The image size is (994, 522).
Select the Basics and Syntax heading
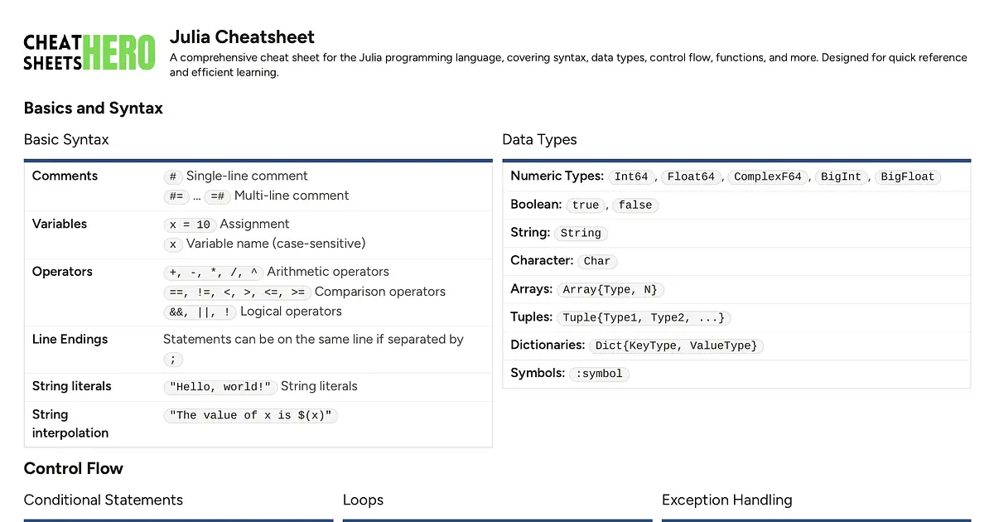click(93, 108)
